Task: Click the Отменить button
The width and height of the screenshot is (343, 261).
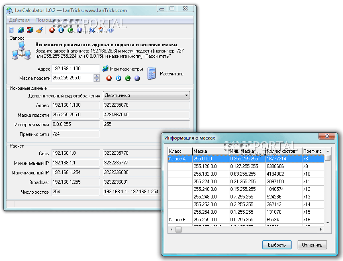Action: click(x=312, y=245)
